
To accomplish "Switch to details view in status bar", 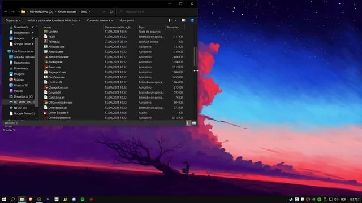I will coord(188,123).
